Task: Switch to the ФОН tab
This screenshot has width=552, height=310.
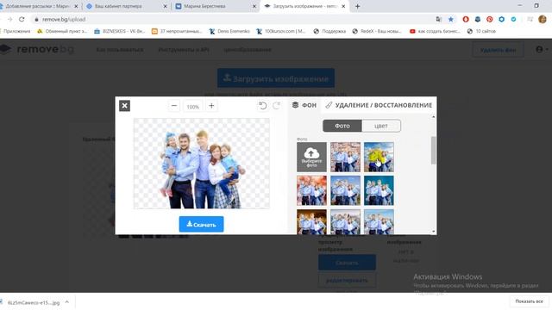Action: pos(304,105)
